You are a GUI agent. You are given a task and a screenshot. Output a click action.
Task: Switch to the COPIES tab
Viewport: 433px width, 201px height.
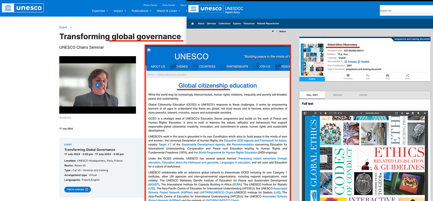click(x=363, y=95)
